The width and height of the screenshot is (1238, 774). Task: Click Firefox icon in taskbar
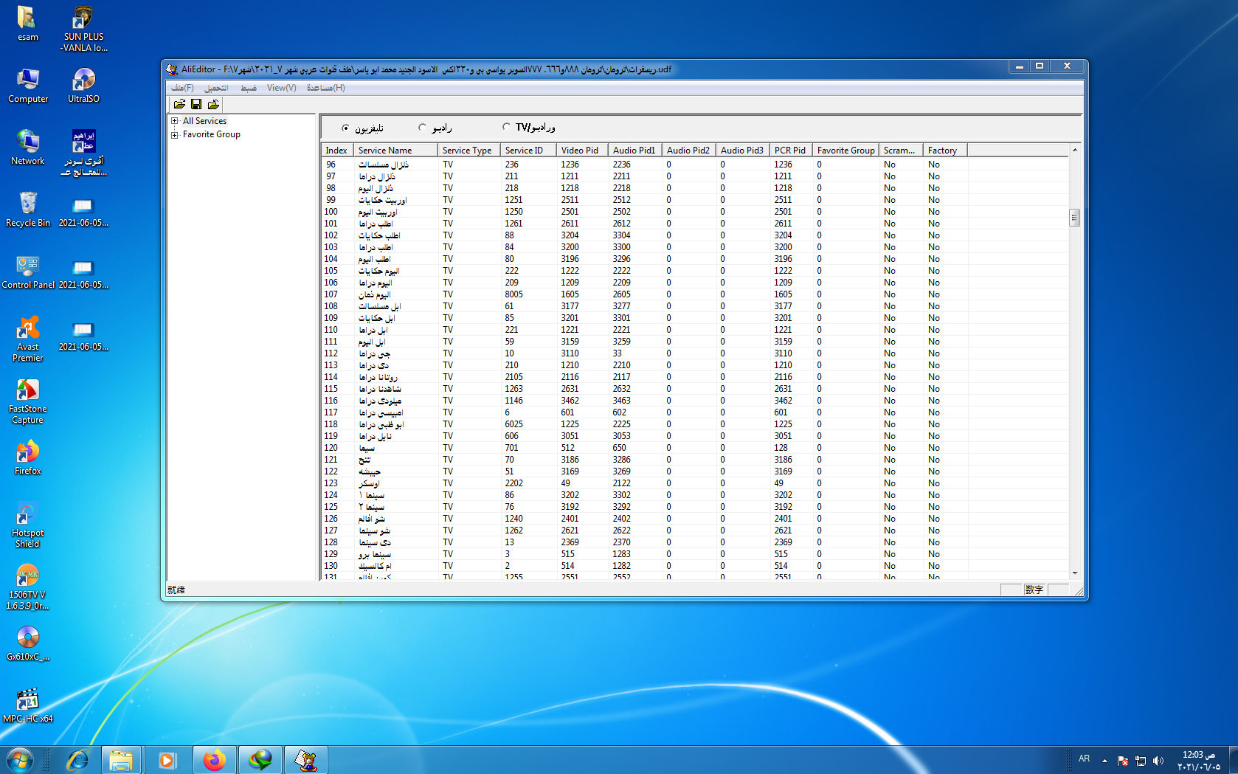(x=214, y=760)
